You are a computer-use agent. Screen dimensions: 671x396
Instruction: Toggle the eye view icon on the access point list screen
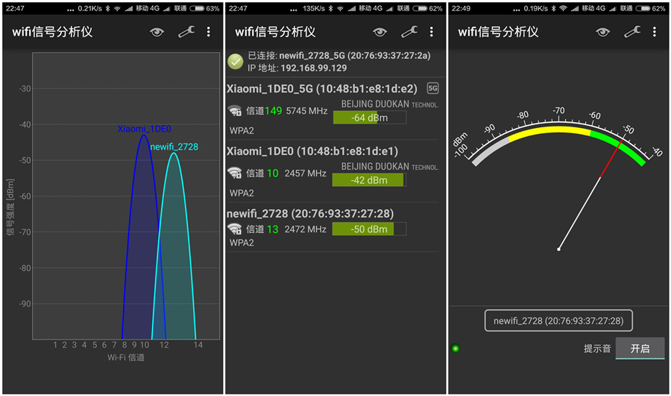click(380, 32)
